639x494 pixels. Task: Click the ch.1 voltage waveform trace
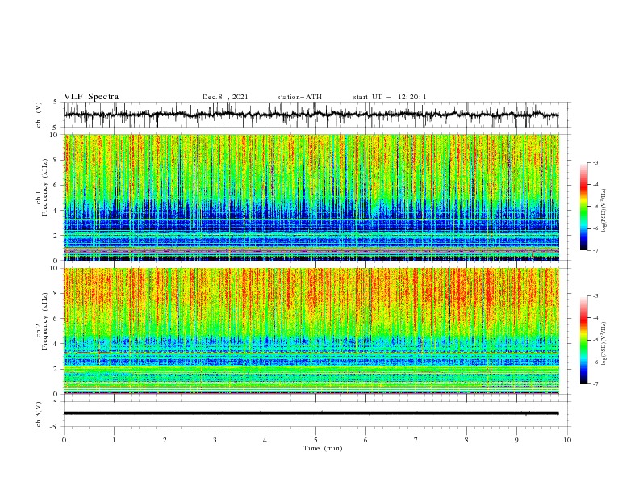pyautogui.click(x=311, y=115)
